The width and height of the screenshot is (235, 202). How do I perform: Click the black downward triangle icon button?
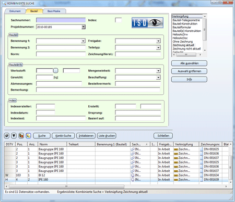14,135
